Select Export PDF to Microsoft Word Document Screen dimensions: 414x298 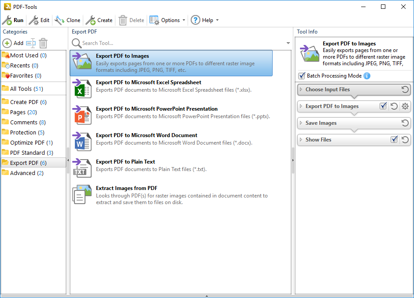[146, 135]
